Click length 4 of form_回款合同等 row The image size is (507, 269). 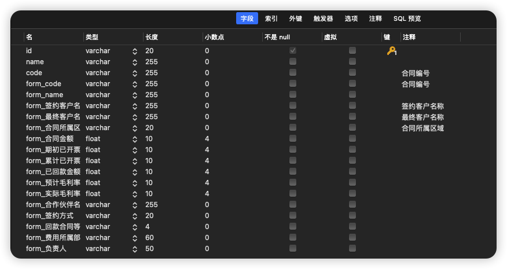click(148, 227)
